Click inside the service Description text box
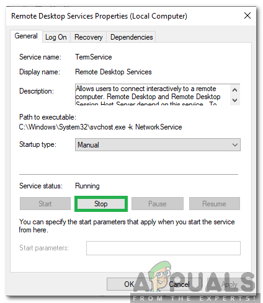Viewport: 263px width, 303px height. pyautogui.click(x=153, y=95)
